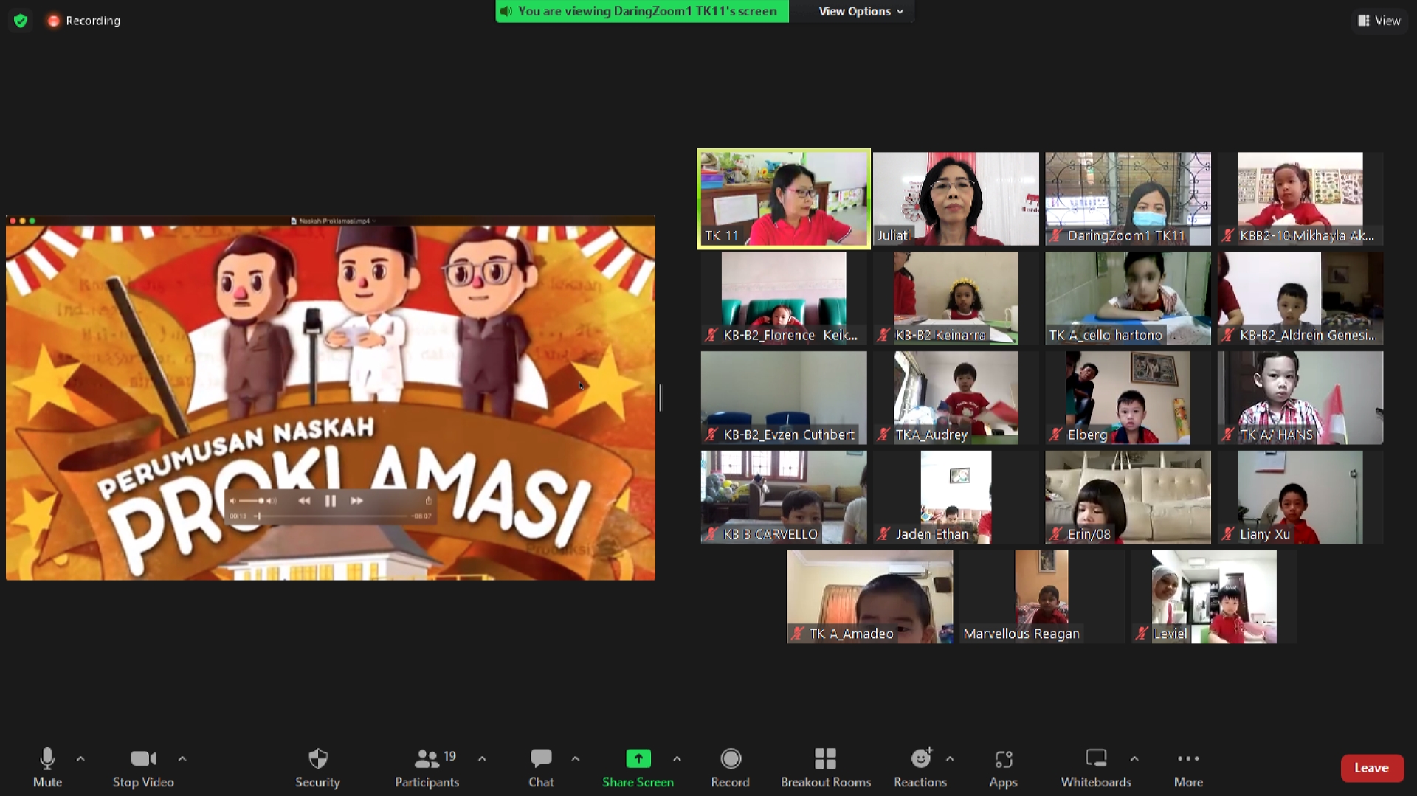Select the TK 11 video tile
Screen dimensions: 1417x796
click(x=784, y=198)
